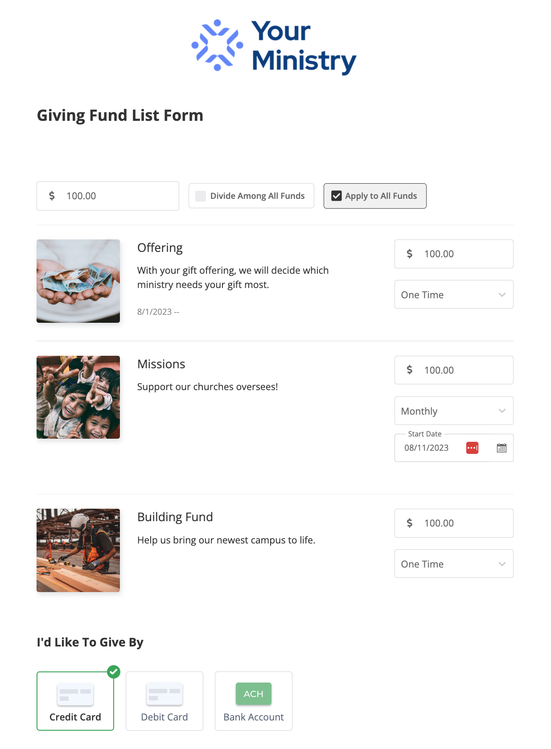Screen dimensions: 551x749
Task: Click the red password manager icon
Action: (472, 448)
